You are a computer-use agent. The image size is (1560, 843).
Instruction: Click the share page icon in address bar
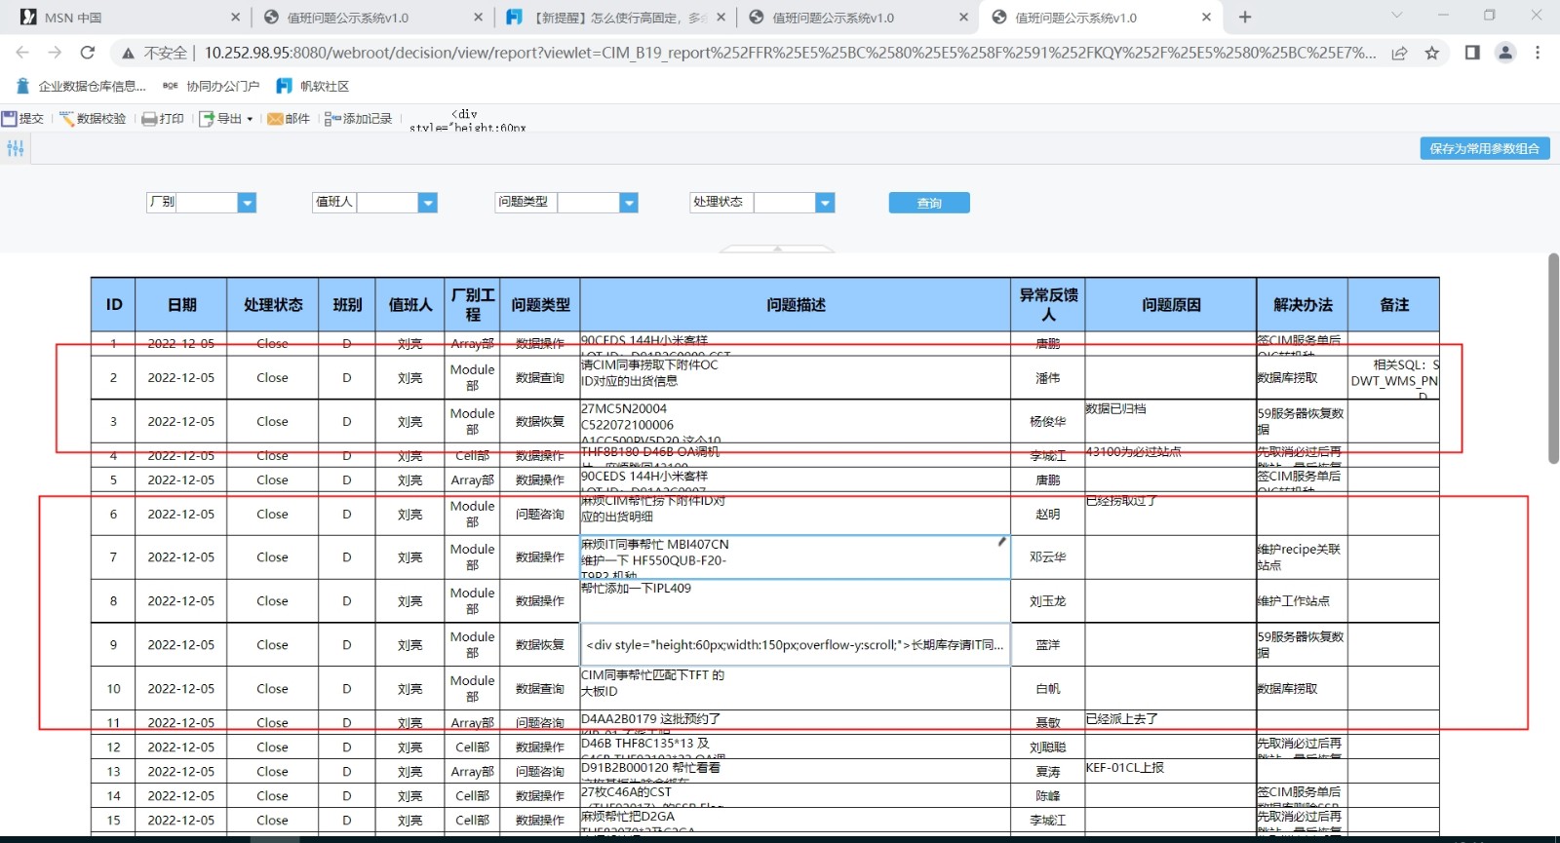1399,53
